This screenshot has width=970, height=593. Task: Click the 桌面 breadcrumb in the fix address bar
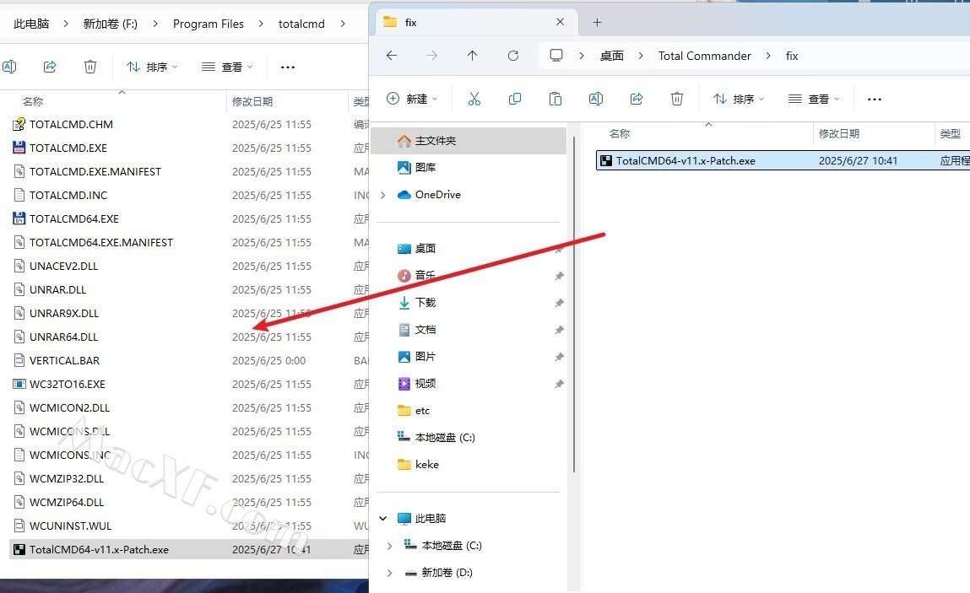click(x=612, y=56)
